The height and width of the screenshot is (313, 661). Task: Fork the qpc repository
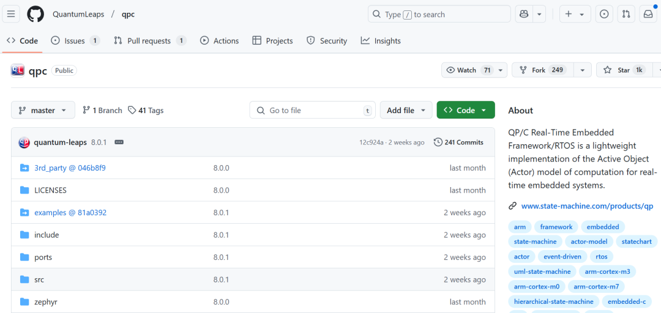[x=543, y=70]
